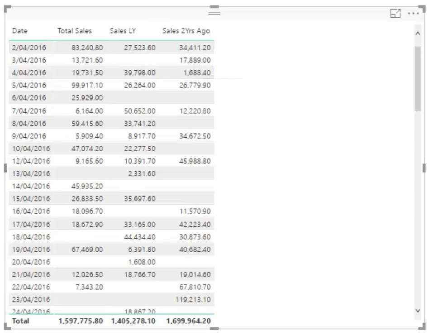Open the More options ellipsis menu

click(x=413, y=13)
